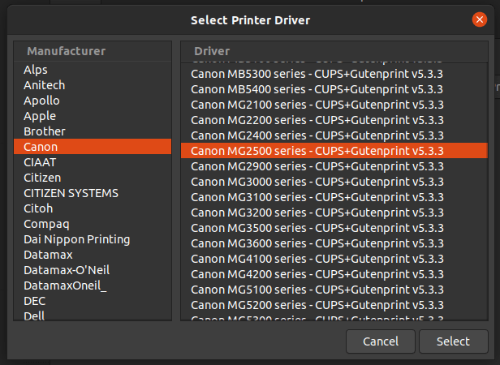500x365 pixels.
Task: Choose Dai Nippon Printing manufacturer
Action: [76, 239]
